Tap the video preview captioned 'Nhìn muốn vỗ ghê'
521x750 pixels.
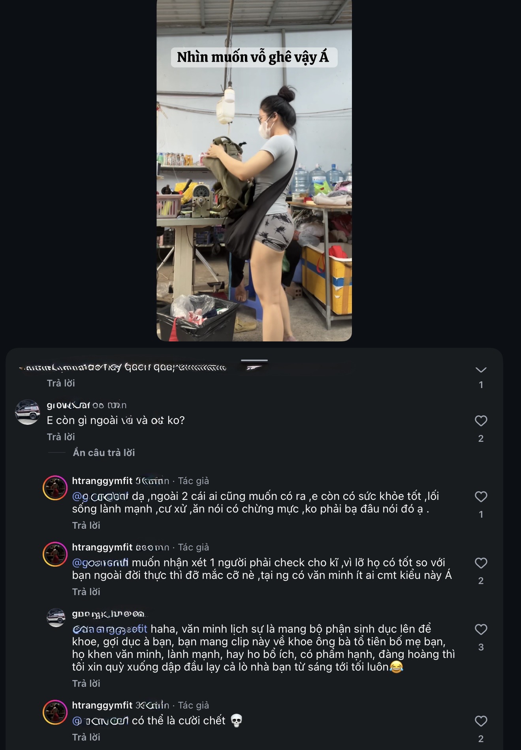(x=254, y=170)
